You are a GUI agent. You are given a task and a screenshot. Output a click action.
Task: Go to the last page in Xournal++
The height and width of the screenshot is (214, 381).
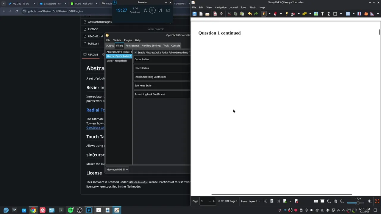point(278,201)
